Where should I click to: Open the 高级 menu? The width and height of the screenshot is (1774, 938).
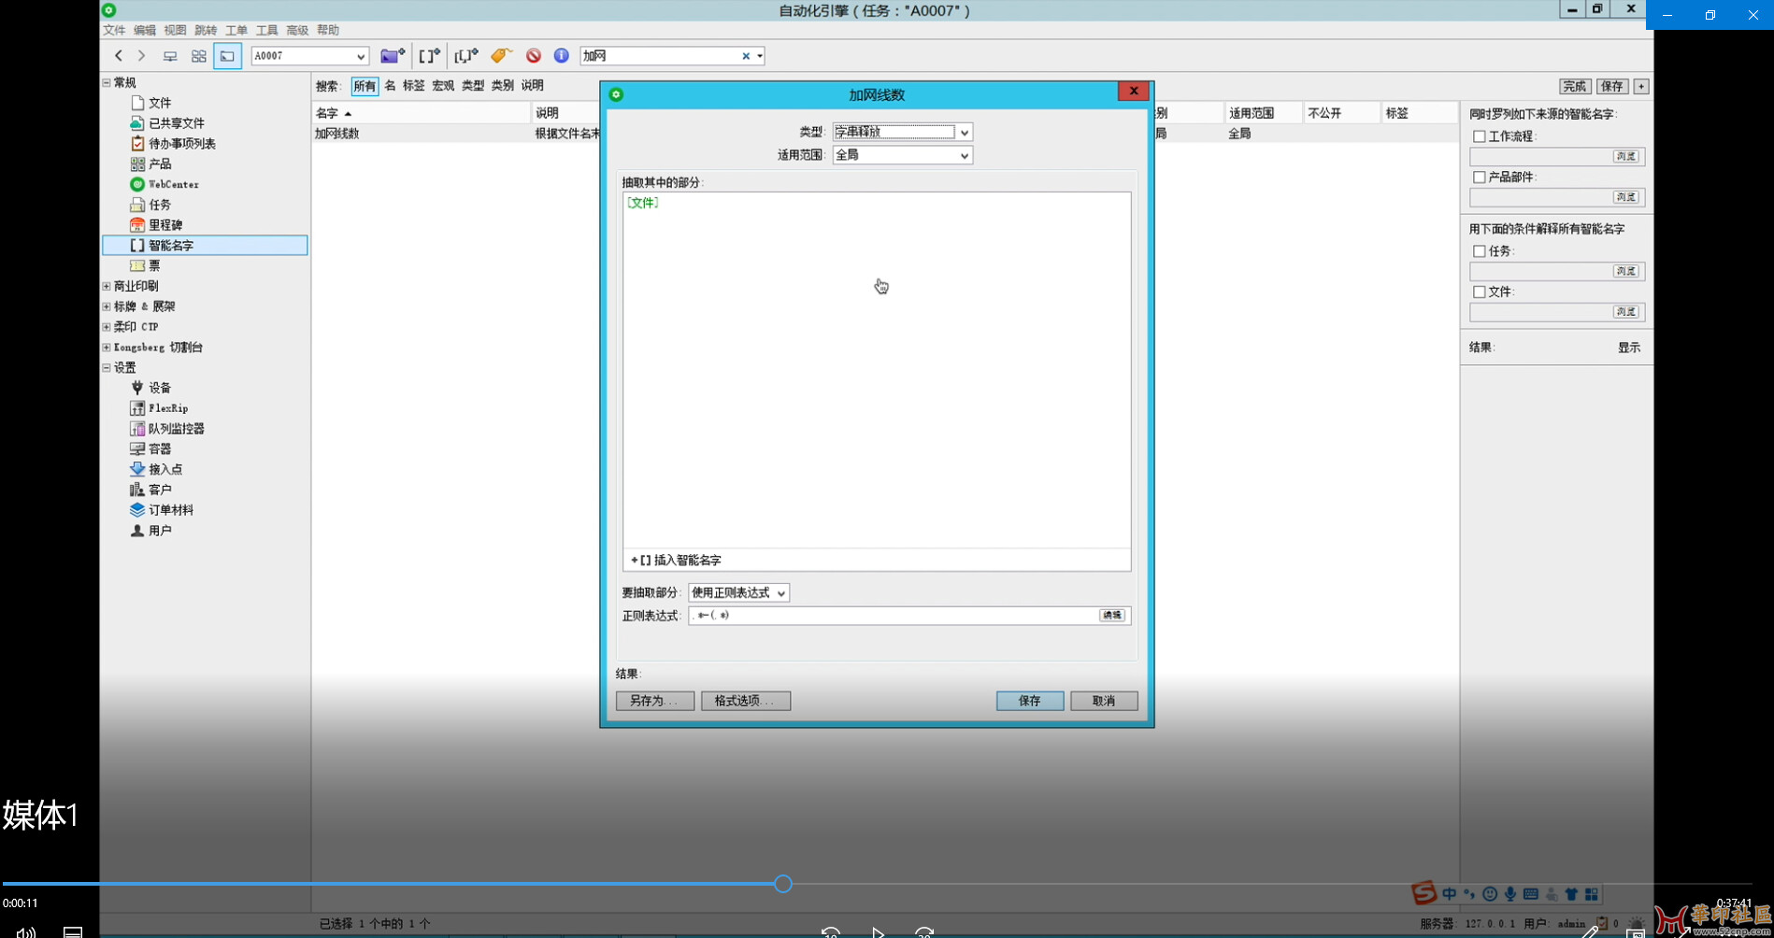pos(297,31)
